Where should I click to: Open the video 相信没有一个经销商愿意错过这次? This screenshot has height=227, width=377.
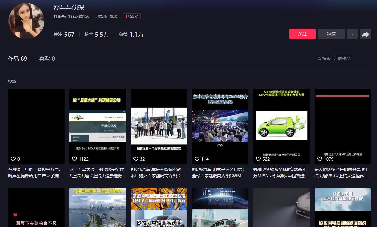point(159,126)
